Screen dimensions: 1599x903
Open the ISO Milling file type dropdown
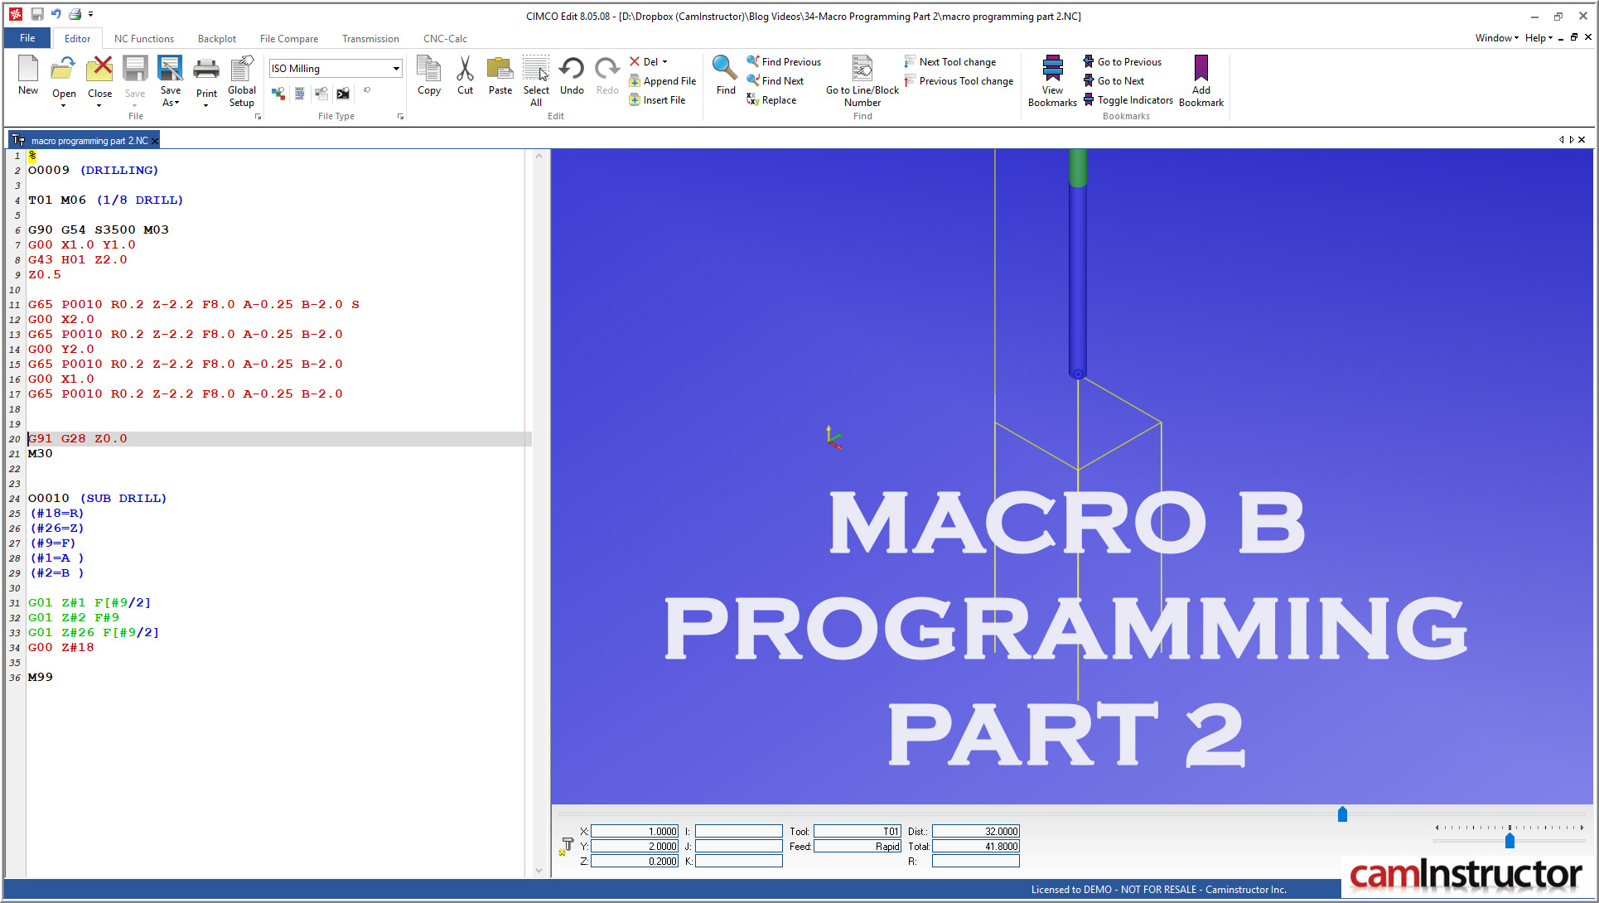(396, 69)
